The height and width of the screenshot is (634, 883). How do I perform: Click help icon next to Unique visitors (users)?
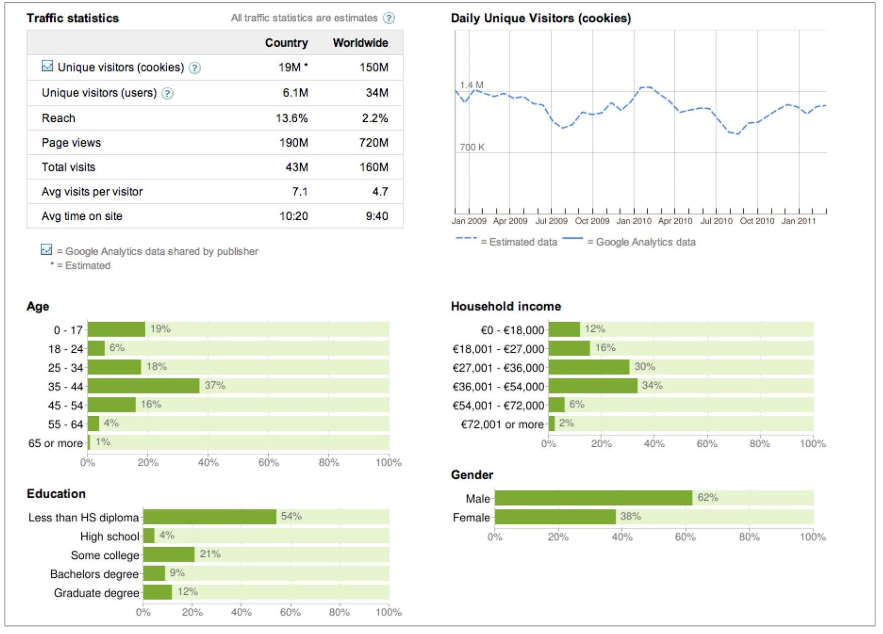167,93
